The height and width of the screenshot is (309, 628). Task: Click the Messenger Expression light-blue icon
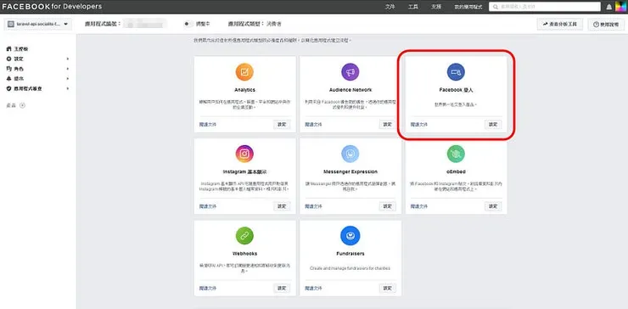350,154
